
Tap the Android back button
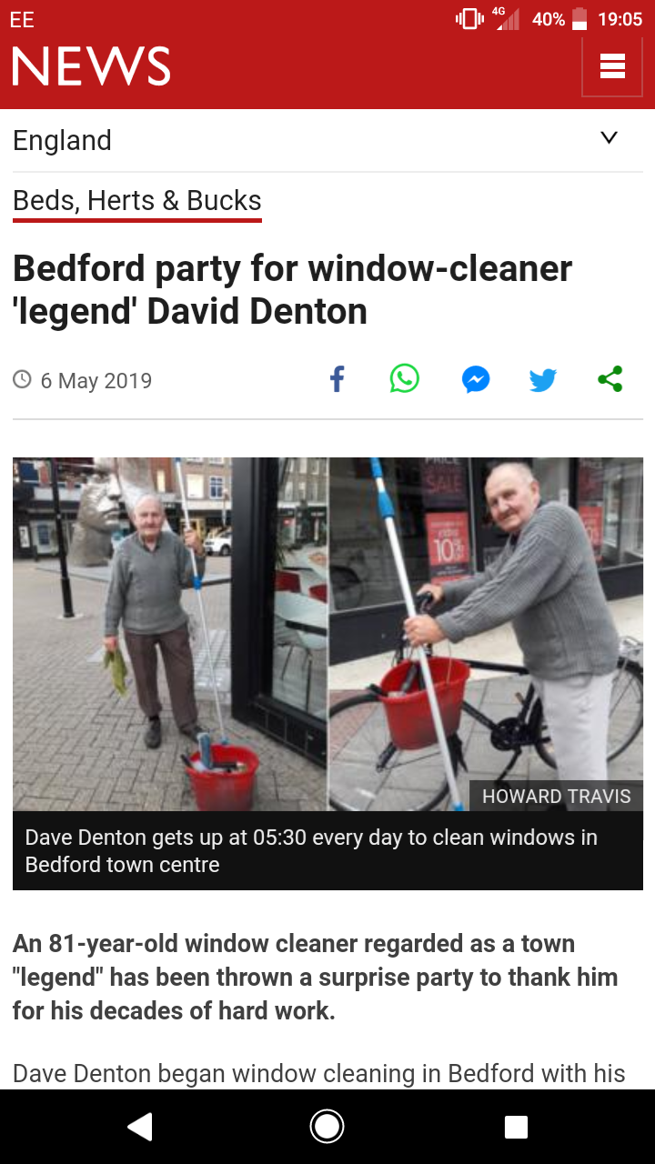tap(140, 1127)
